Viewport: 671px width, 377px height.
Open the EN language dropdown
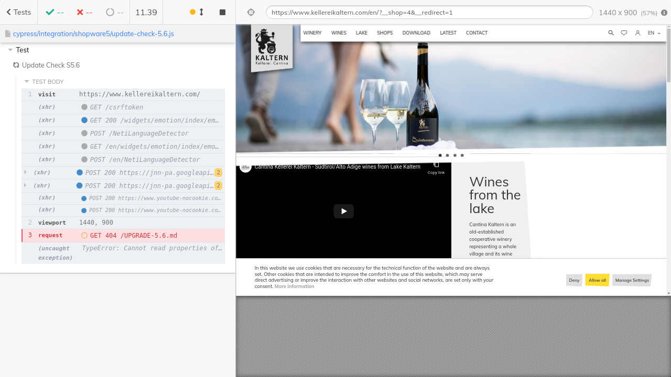coord(654,33)
